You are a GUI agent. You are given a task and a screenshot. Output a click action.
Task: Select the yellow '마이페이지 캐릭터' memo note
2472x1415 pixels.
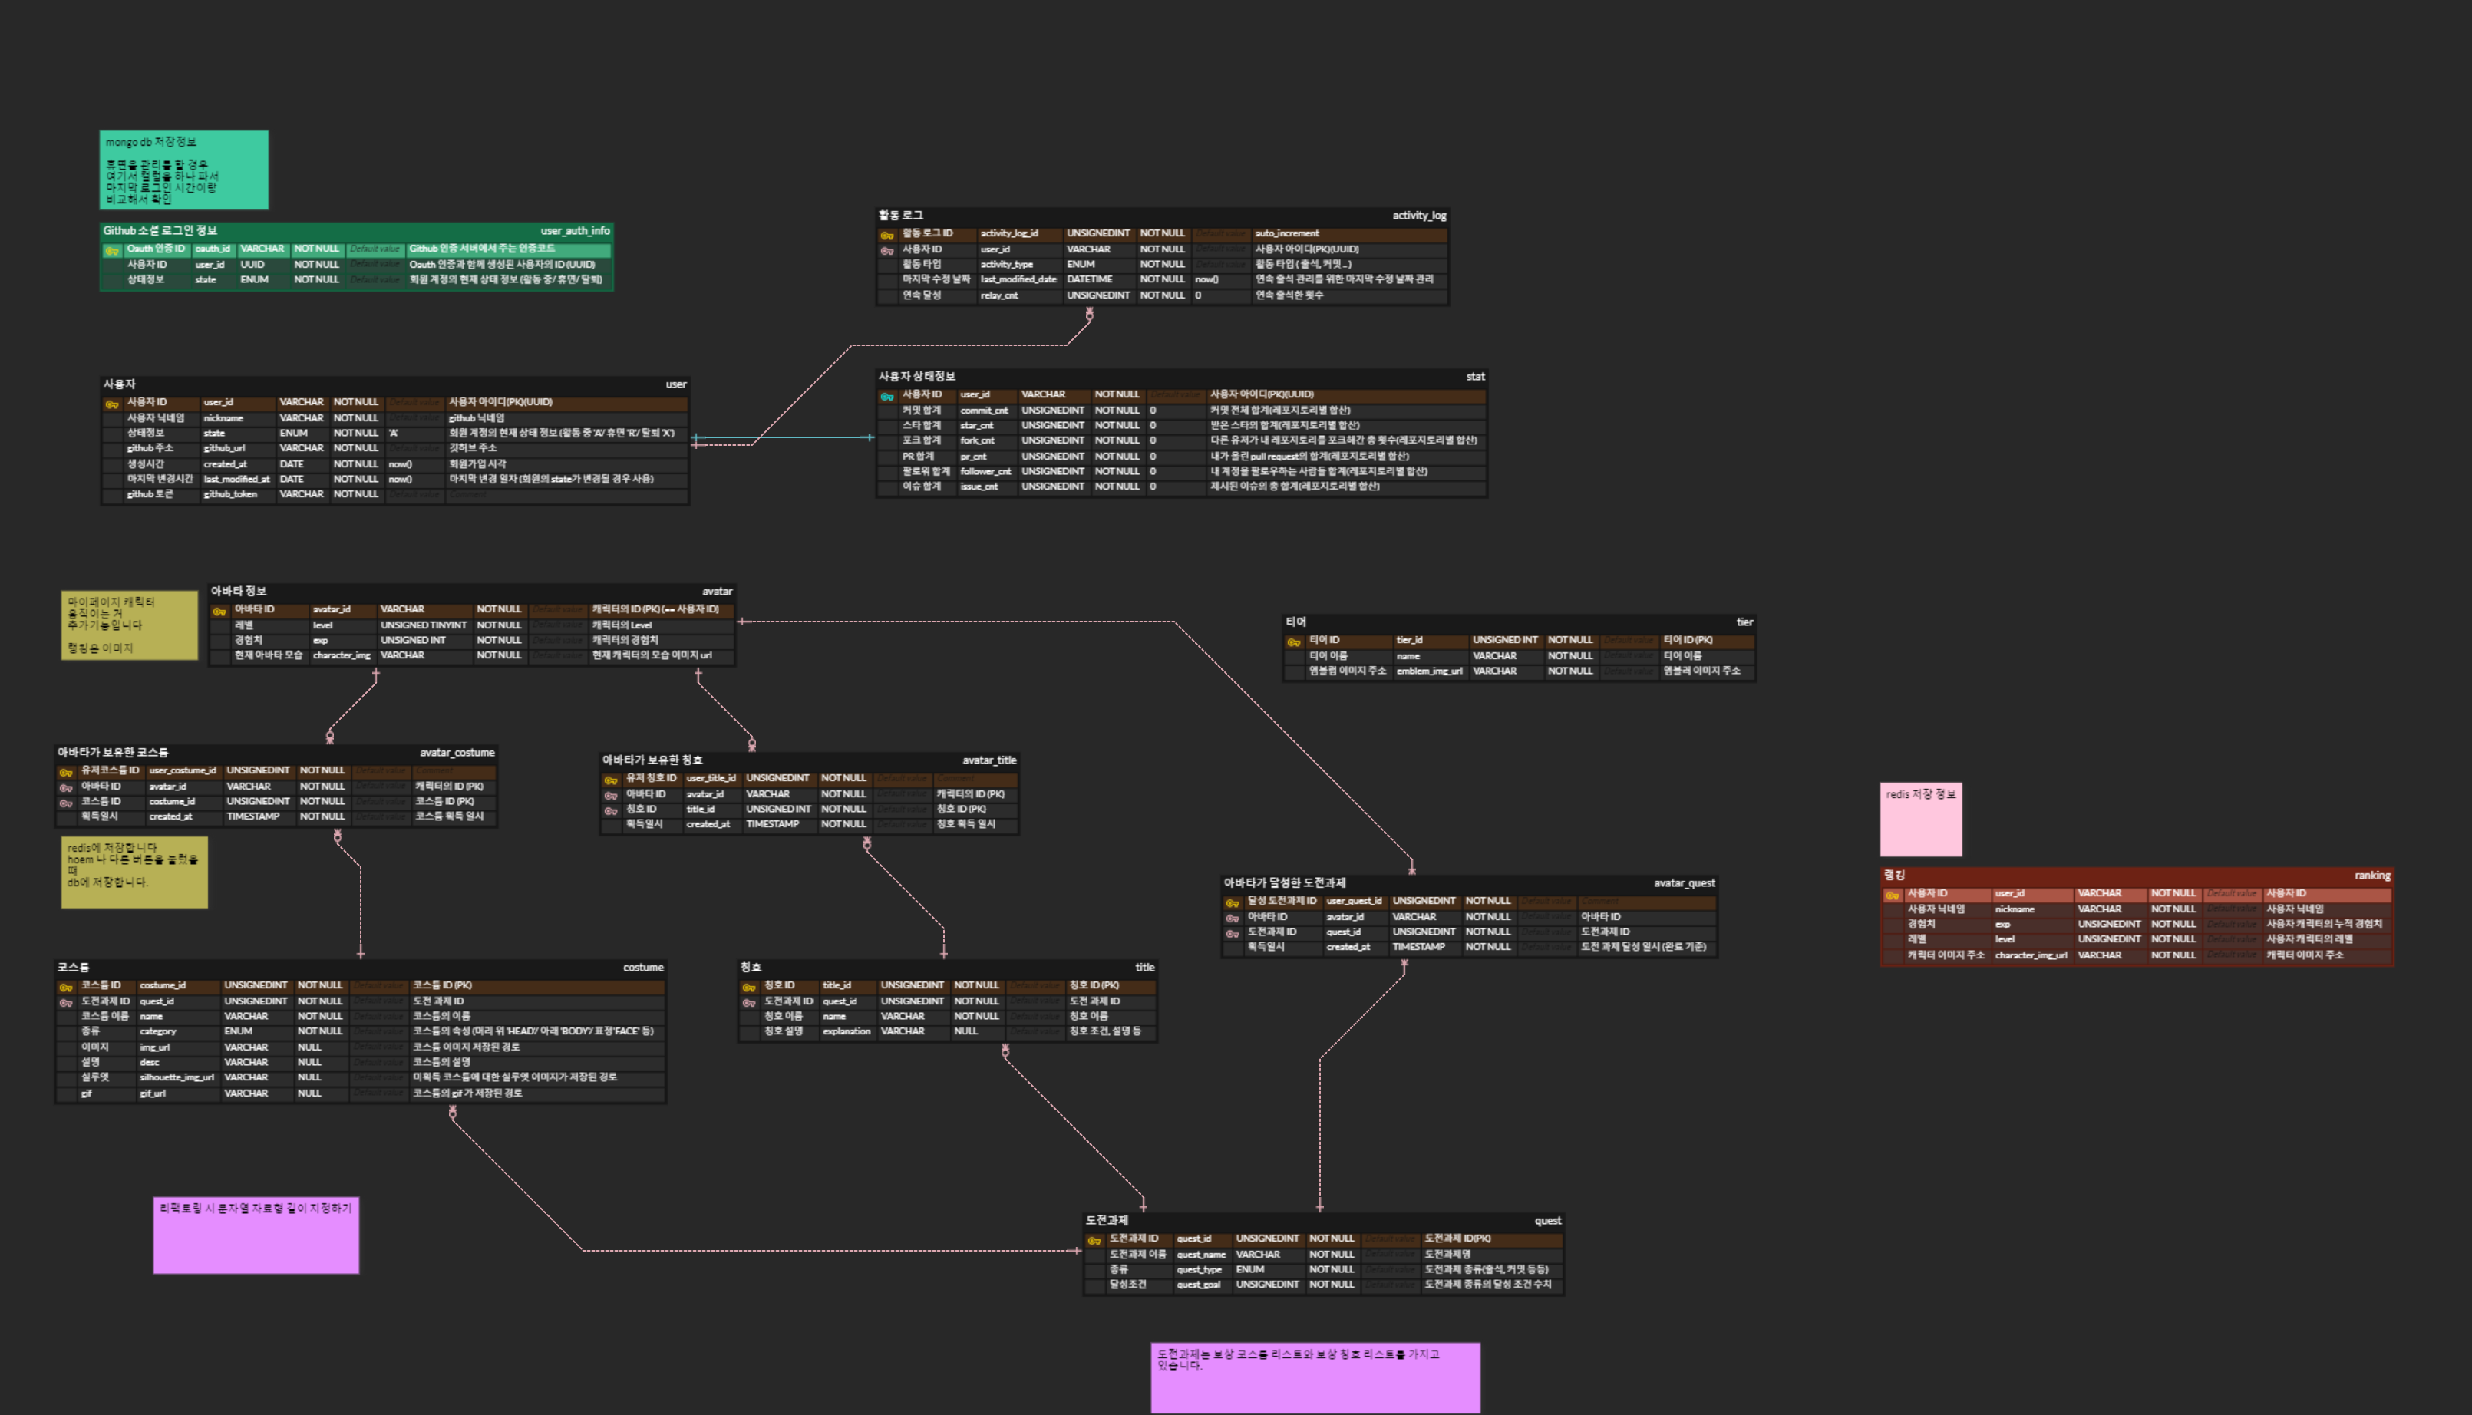tap(129, 625)
